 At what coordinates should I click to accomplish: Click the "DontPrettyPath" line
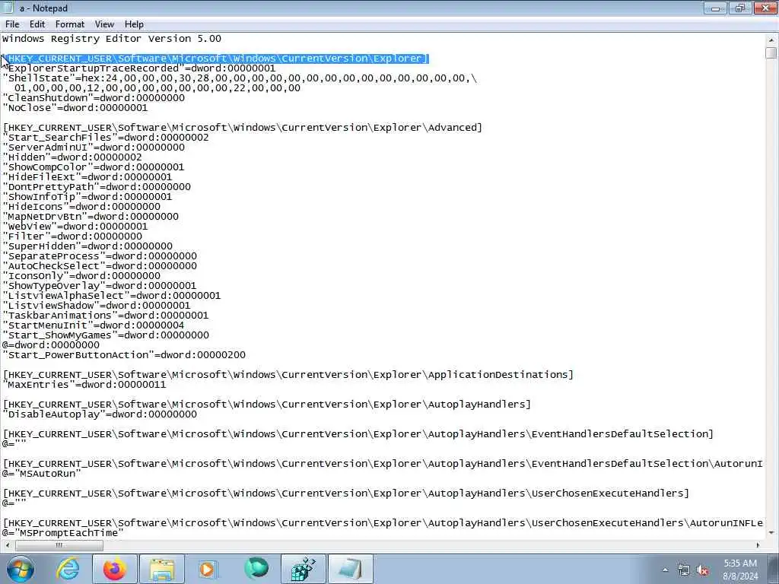coord(97,187)
